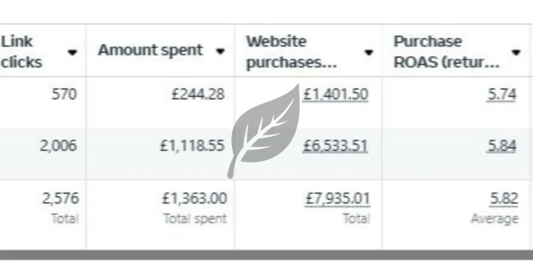Click the Purchase ROAS column header text

446,52
